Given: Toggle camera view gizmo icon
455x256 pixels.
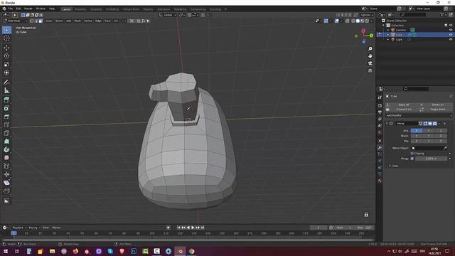Looking at the screenshot, I should 370,63.
